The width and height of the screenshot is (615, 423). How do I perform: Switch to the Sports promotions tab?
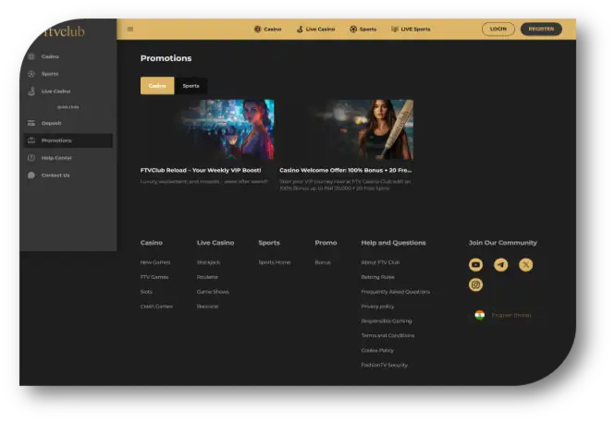point(191,86)
